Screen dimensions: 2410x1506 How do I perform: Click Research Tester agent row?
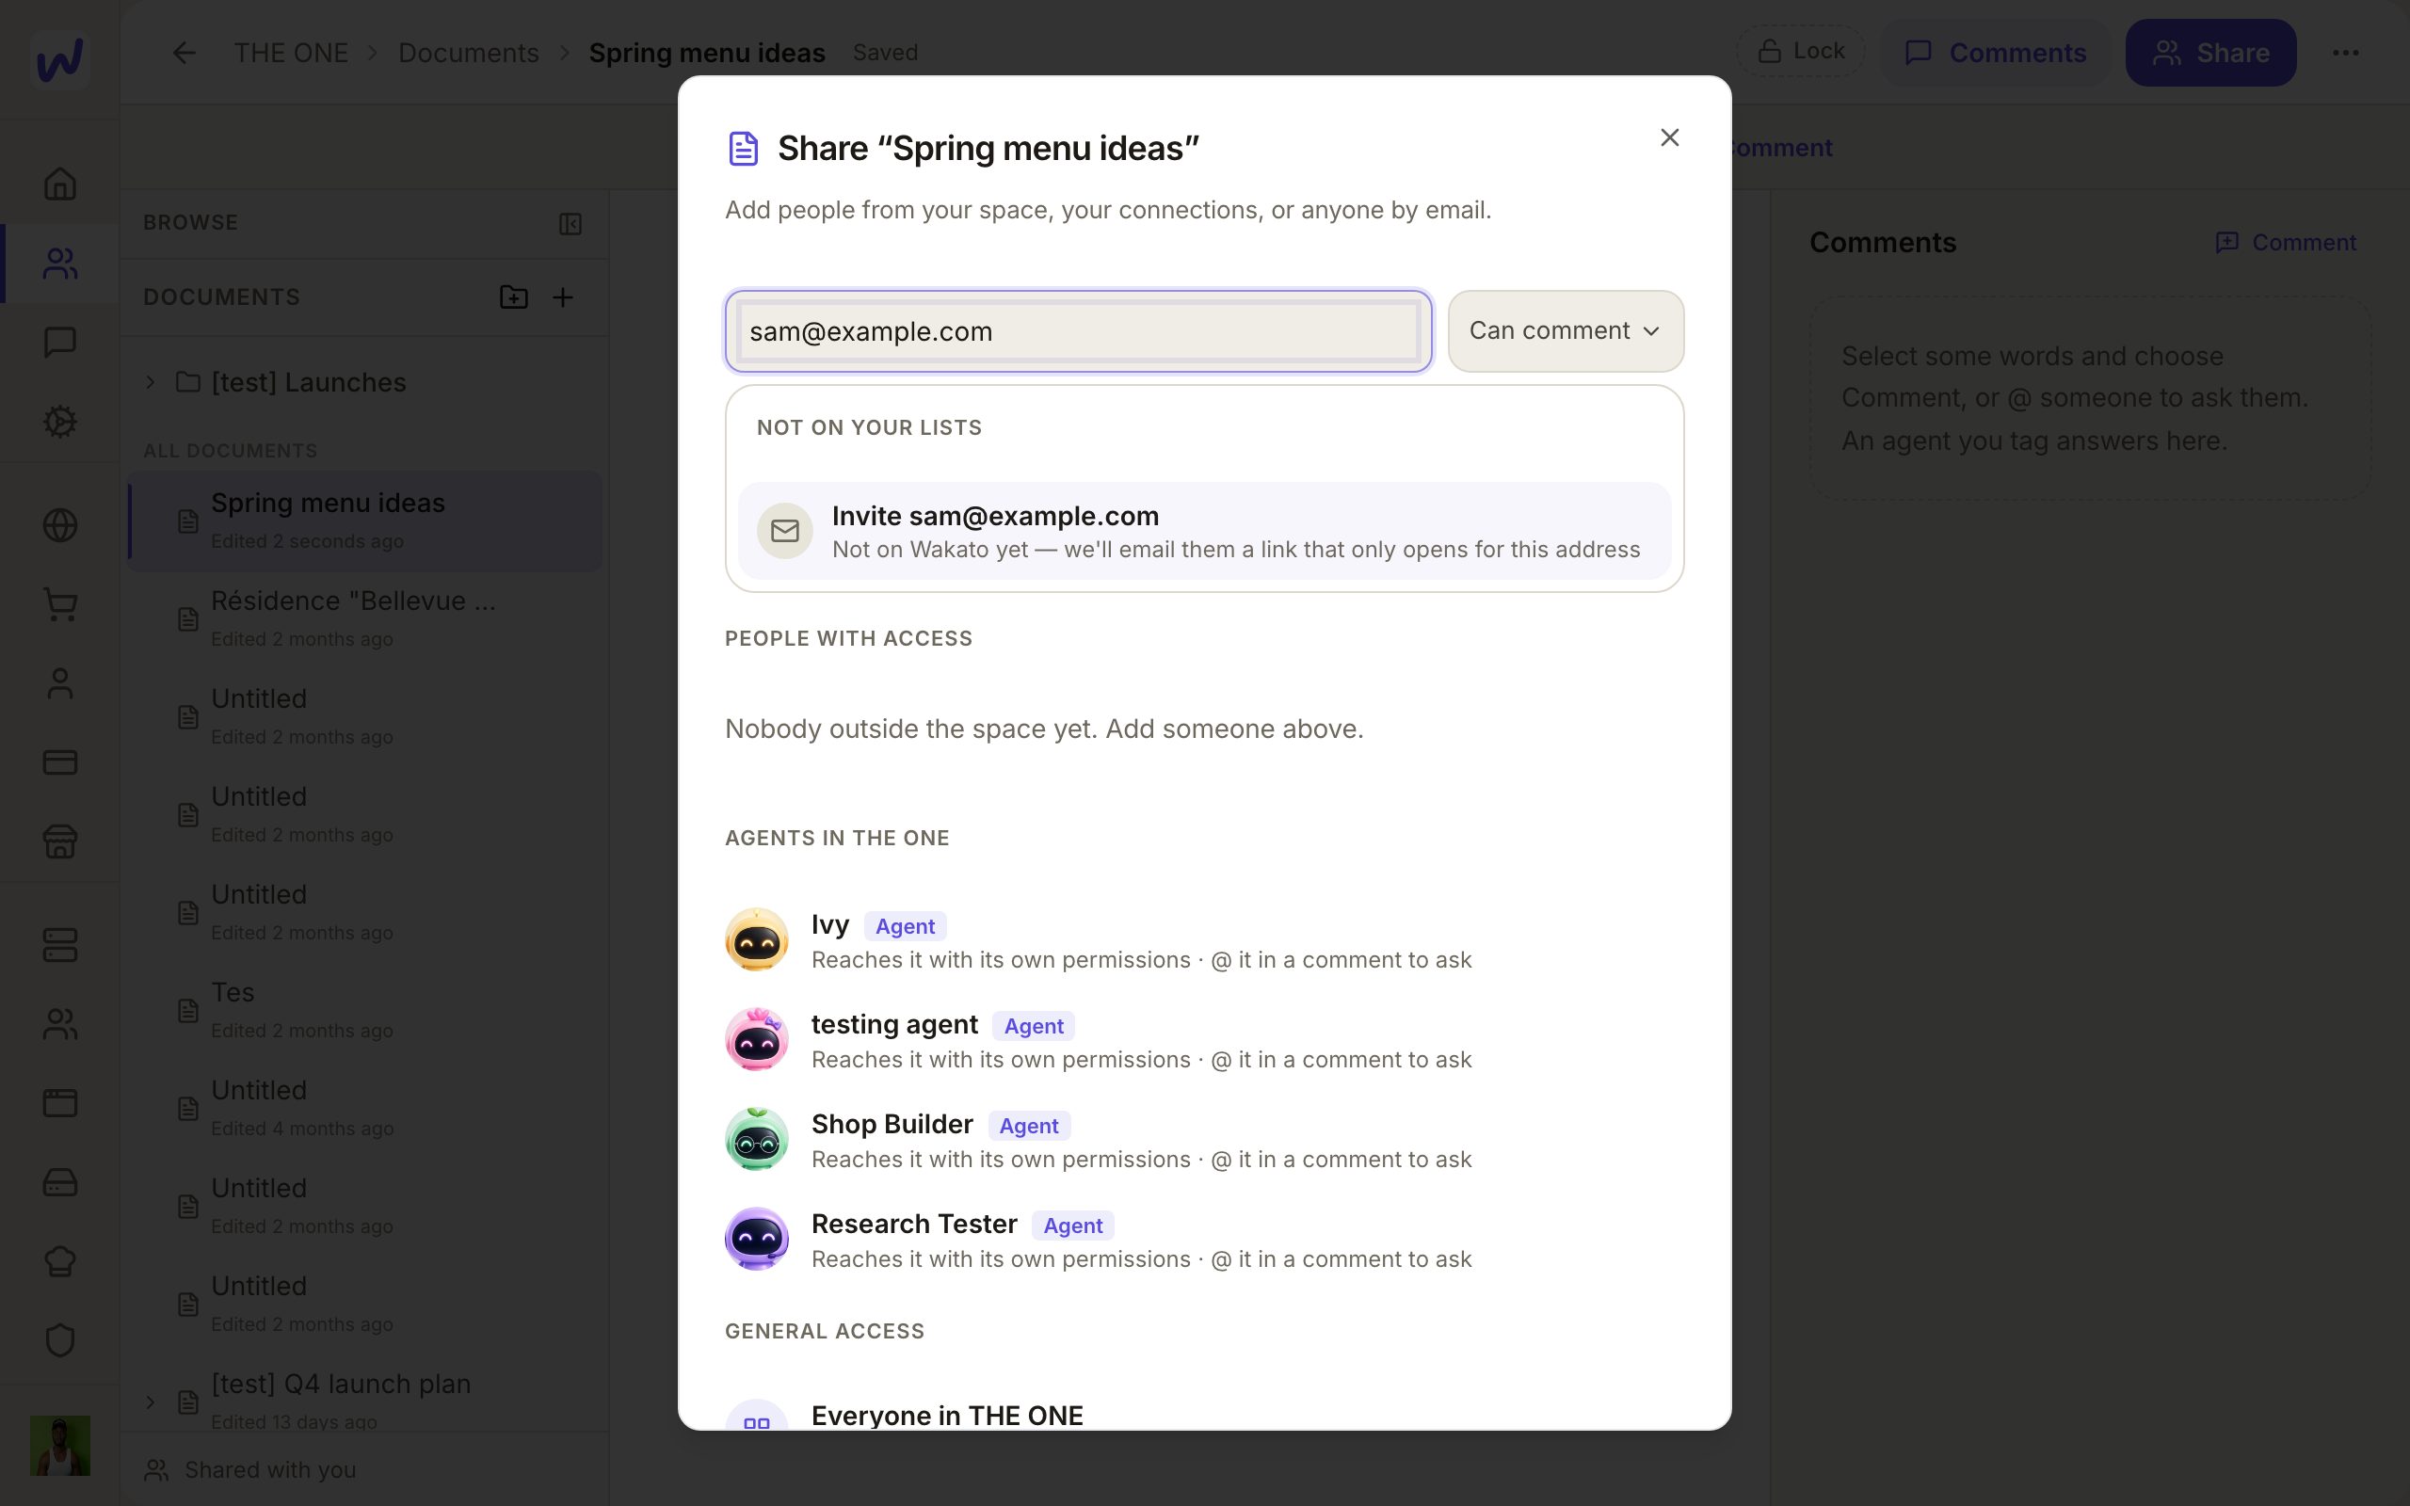[x=1204, y=1239]
